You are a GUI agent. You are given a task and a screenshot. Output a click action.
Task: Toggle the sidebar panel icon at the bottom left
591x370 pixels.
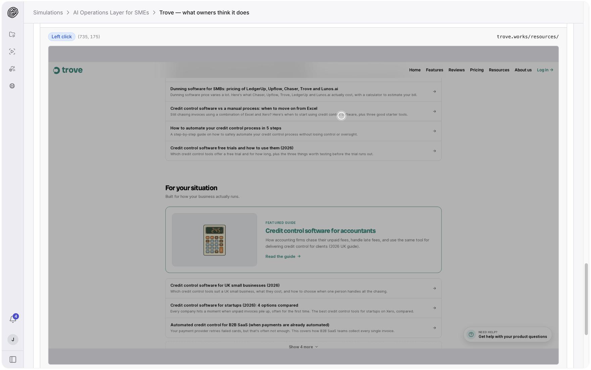coord(13,360)
